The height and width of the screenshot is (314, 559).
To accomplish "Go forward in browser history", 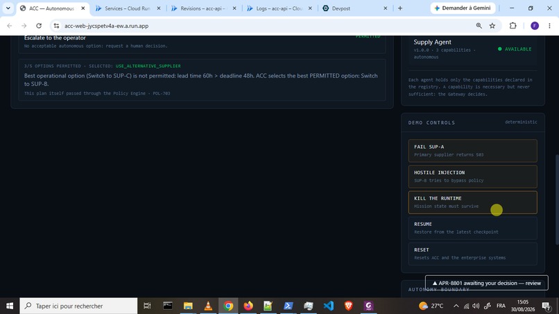I will [24, 26].
